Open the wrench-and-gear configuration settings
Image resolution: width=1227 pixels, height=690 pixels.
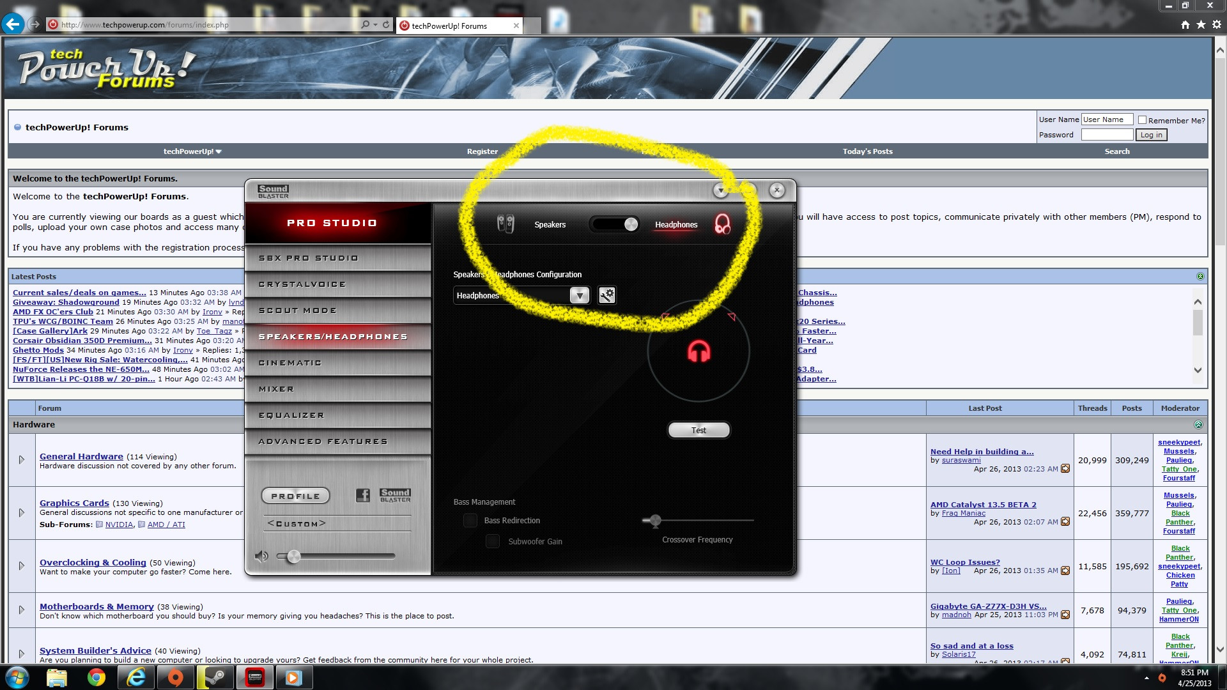pos(606,295)
